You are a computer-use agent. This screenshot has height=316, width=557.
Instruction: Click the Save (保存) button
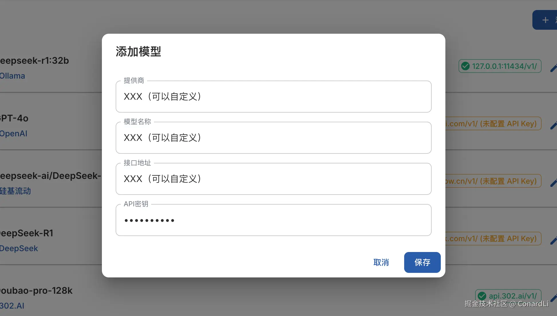click(x=422, y=262)
